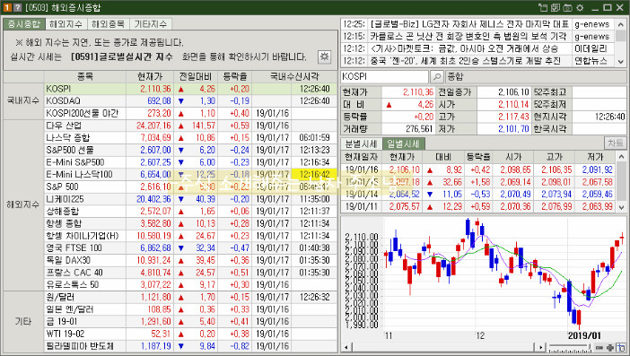Click the news list scroll-down arrow
The width and height of the screenshot is (630, 356).
point(621,62)
